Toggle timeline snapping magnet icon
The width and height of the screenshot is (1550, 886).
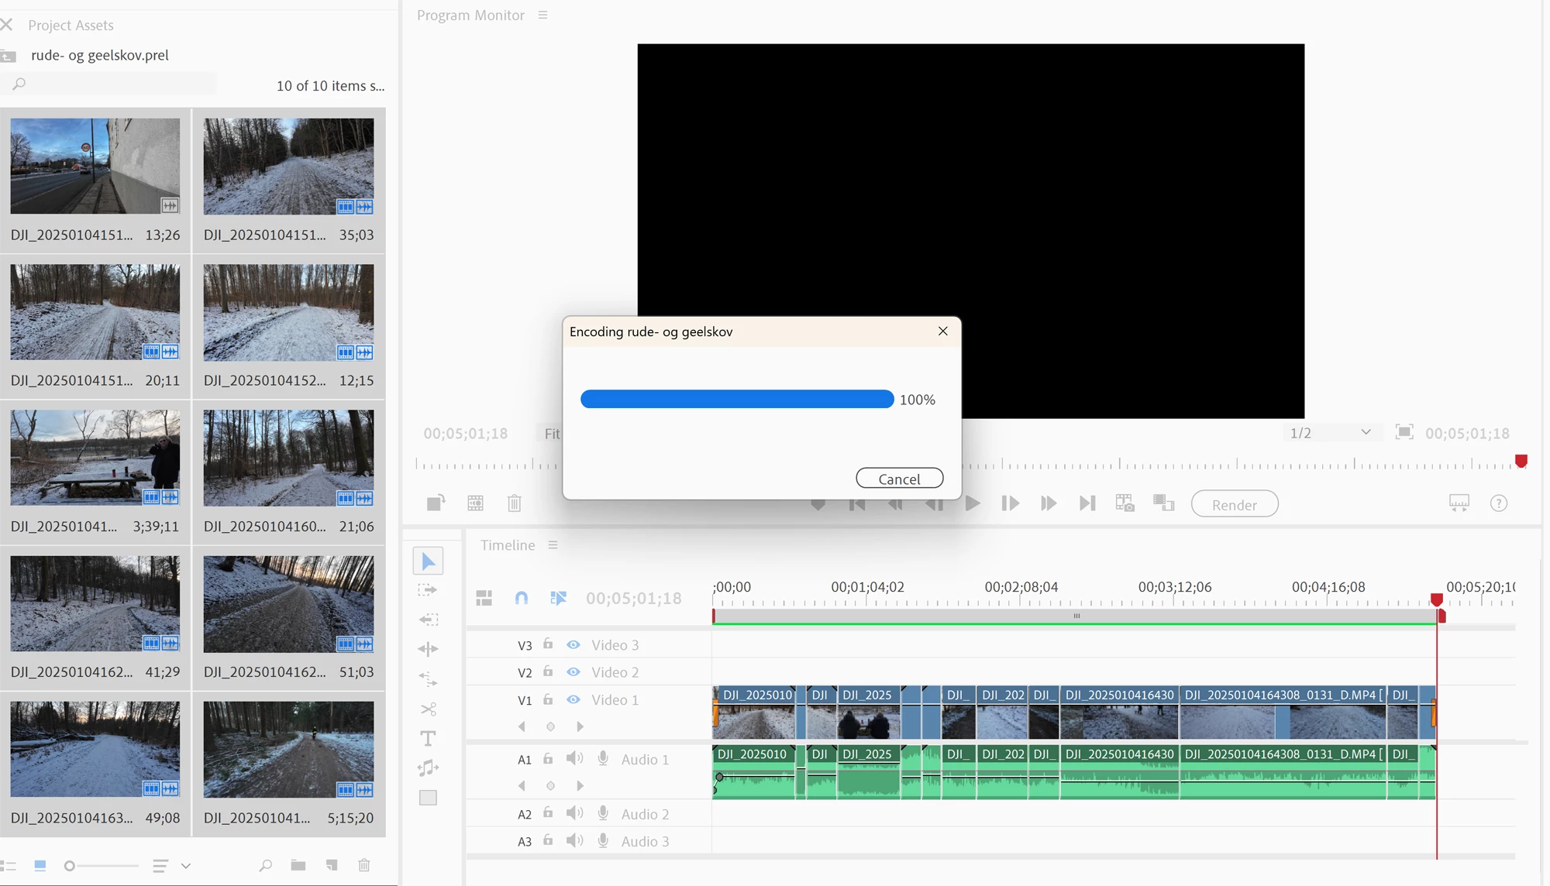click(522, 598)
